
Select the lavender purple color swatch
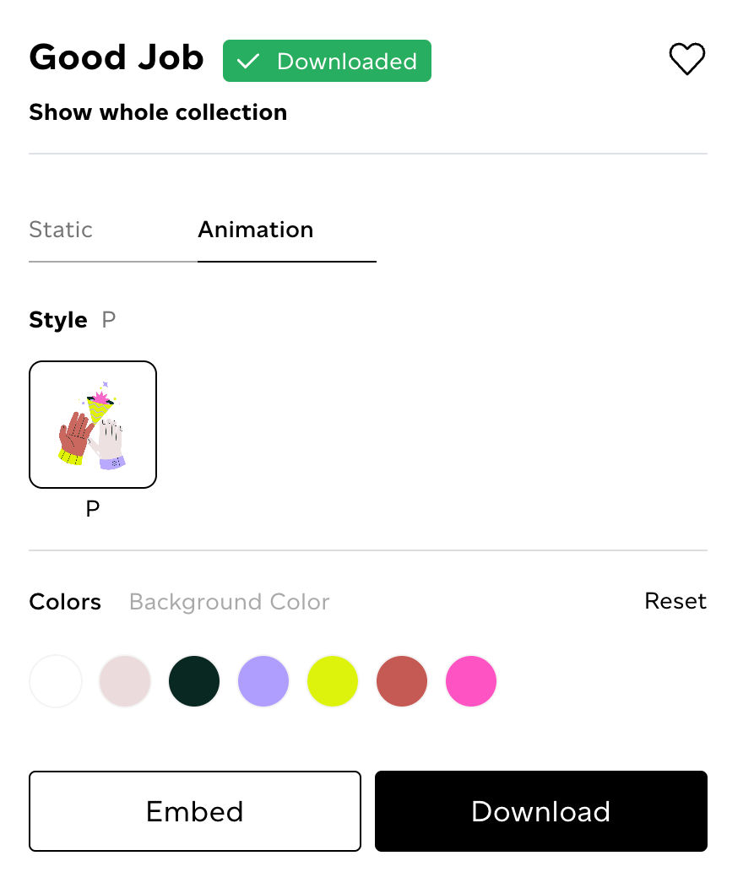click(263, 680)
